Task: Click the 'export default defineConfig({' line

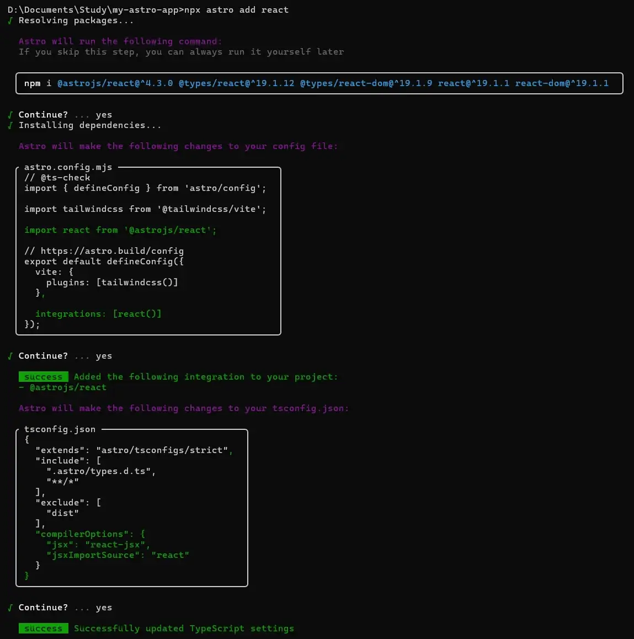Action: [104, 261]
